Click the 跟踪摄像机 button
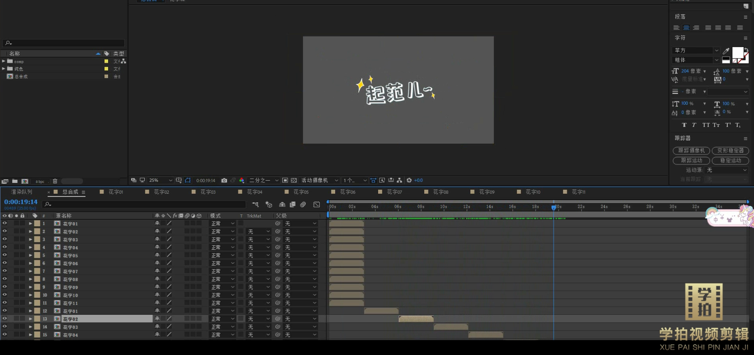 pos(691,150)
